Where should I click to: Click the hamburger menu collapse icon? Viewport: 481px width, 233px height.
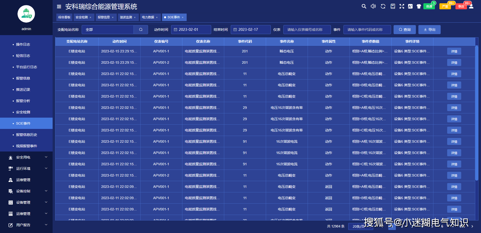[x=59, y=7]
